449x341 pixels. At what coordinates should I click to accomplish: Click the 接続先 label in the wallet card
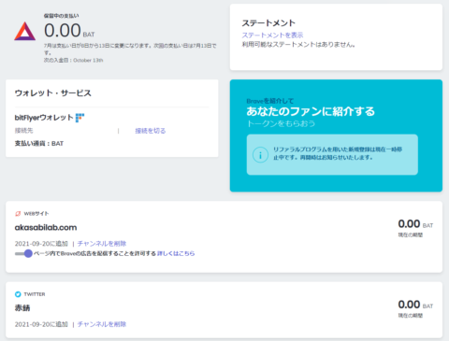pos(23,131)
